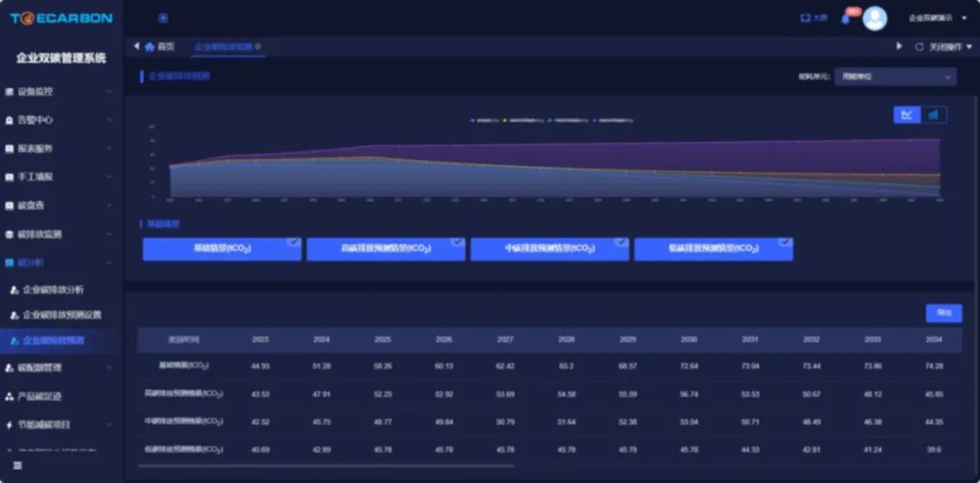The height and width of the screenshot is (483, 980).
Task: Click the home icon in tab bar
Action: [x=150, y=46]
